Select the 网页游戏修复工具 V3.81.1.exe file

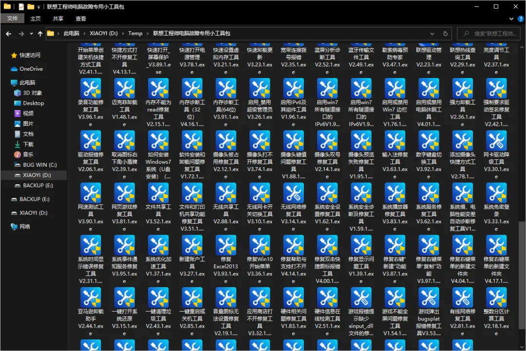click(125, 207)
